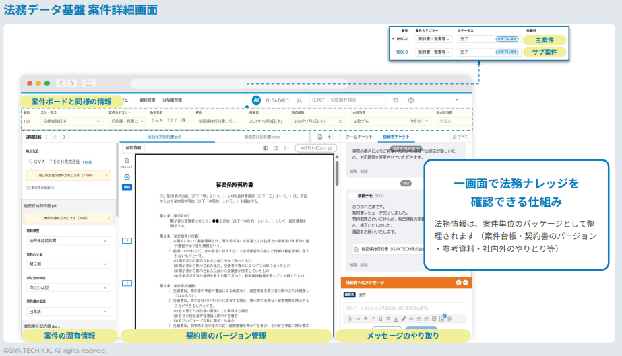Image resolution: width=622 pixels, height=356 pixels.
Task: Open the 秘密保持契約書 attachment in chat
Action: (389, 249)
